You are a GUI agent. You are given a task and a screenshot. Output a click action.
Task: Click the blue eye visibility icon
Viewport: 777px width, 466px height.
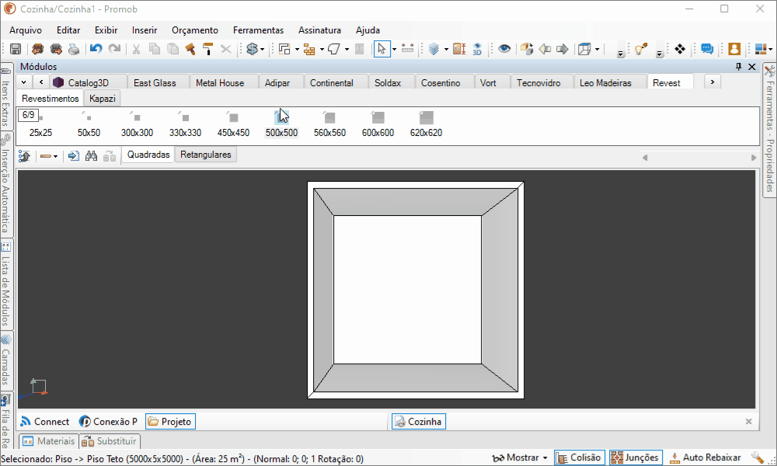[504, 48]
